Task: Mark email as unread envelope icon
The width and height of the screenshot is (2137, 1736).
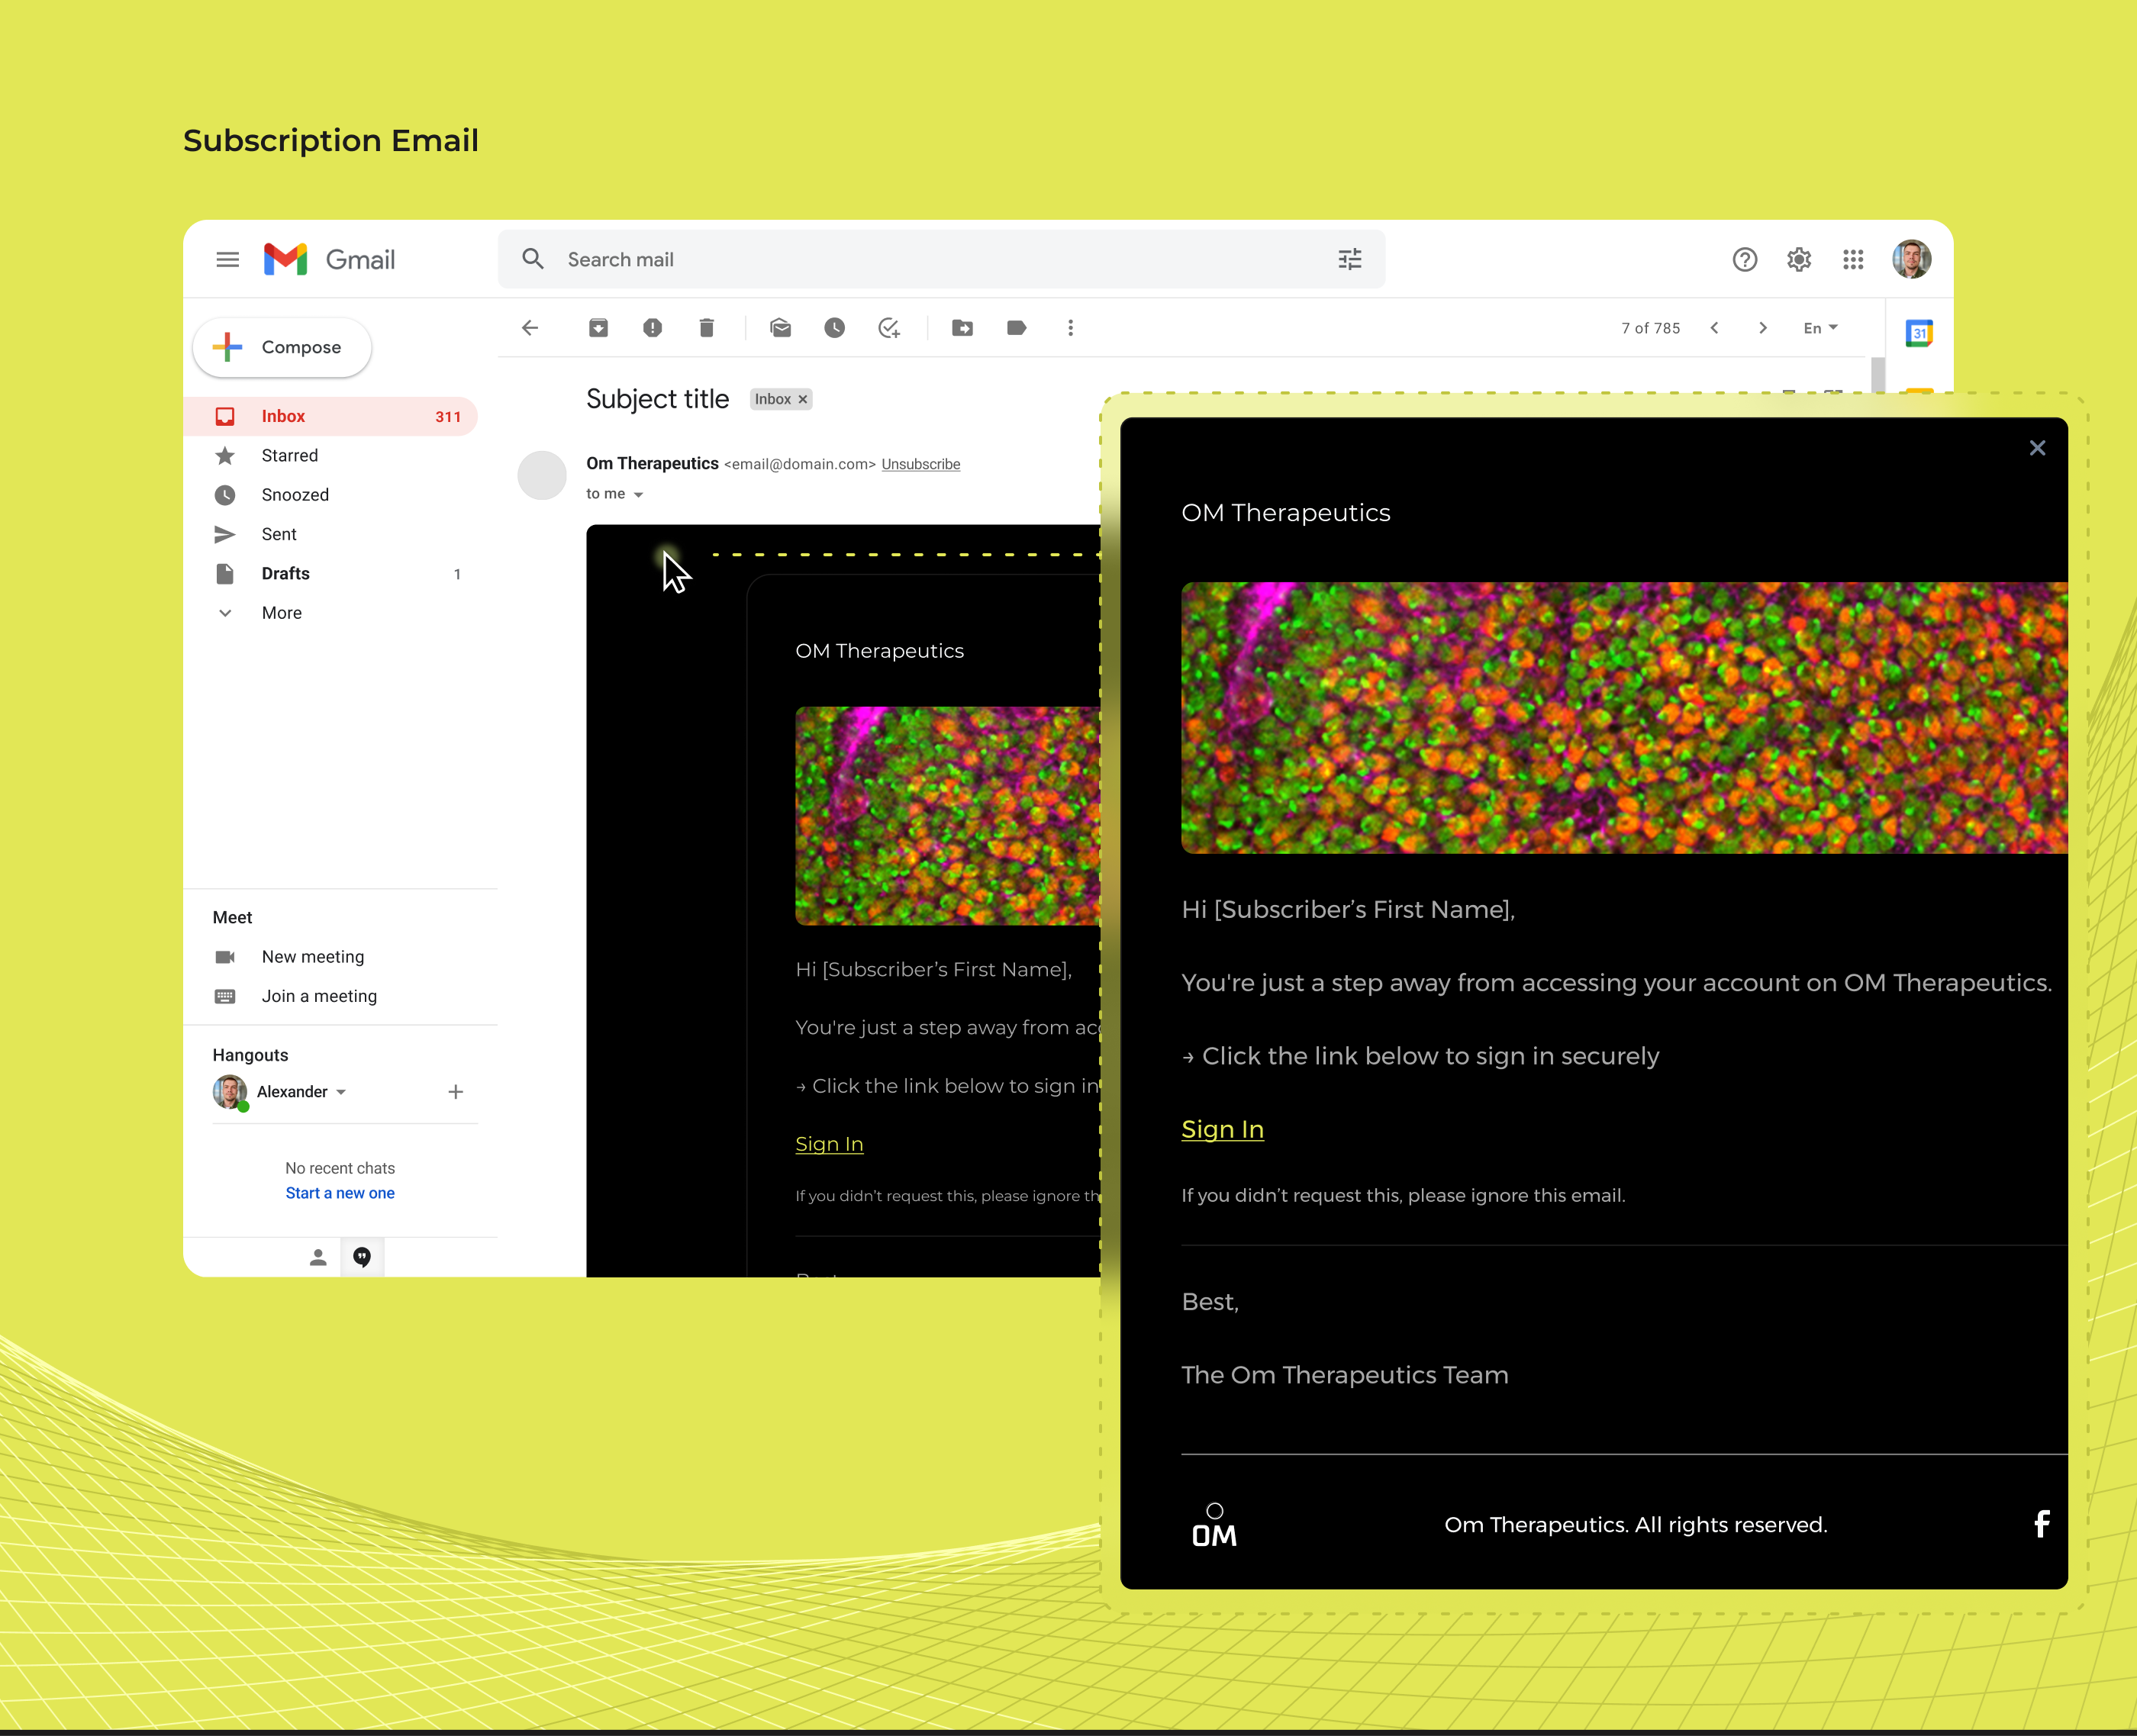Action: pyautogui.click(x=781, y=328)
